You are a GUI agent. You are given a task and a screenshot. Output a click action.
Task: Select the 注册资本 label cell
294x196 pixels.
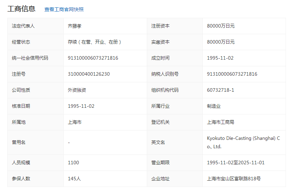point(175,26)
